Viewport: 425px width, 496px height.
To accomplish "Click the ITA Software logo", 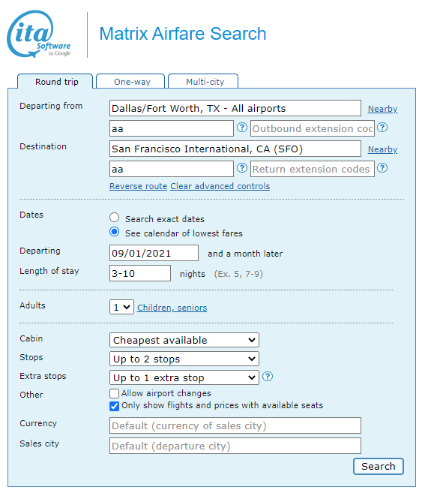I will click(38, 35).
